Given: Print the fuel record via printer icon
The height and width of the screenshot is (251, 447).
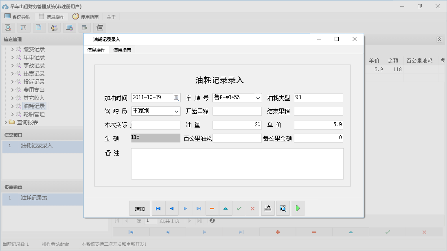Looking at the screenshot, I should [x=268, y=208].
